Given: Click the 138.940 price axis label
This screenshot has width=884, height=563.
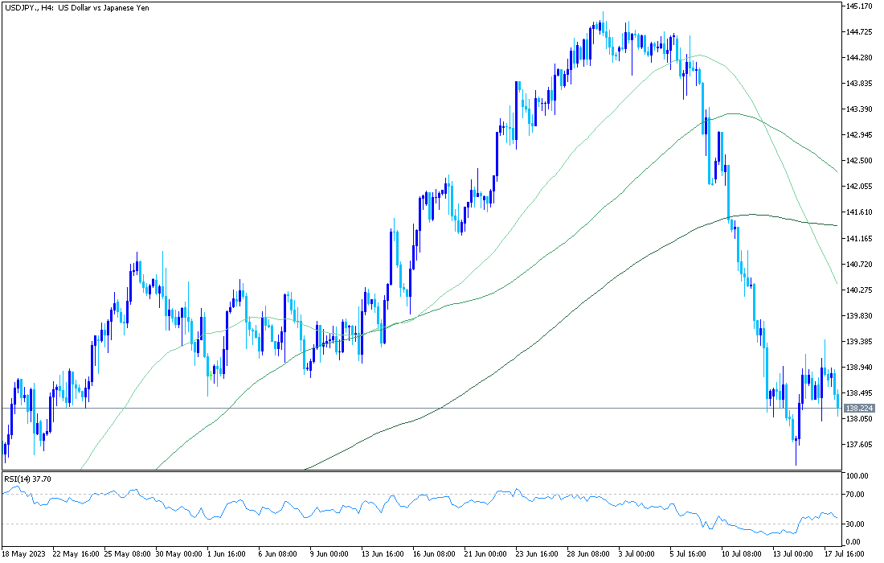Looking at the screenshot, I should click(860, 368).
